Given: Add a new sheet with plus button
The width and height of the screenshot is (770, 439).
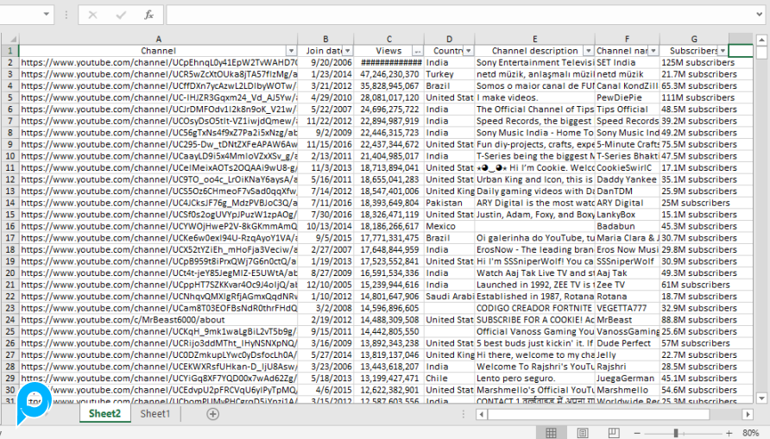Looking at the screenshot, I should pyautogui.click(x=212, y=414).
